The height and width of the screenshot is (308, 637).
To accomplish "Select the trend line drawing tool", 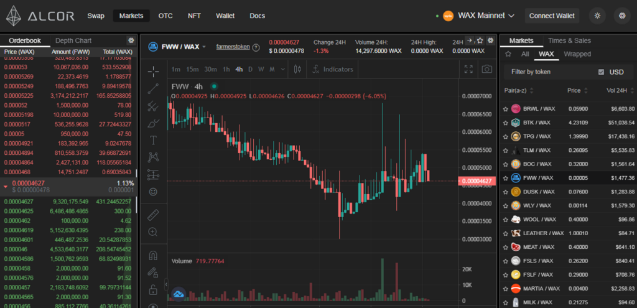I will (x=153, y=88).
